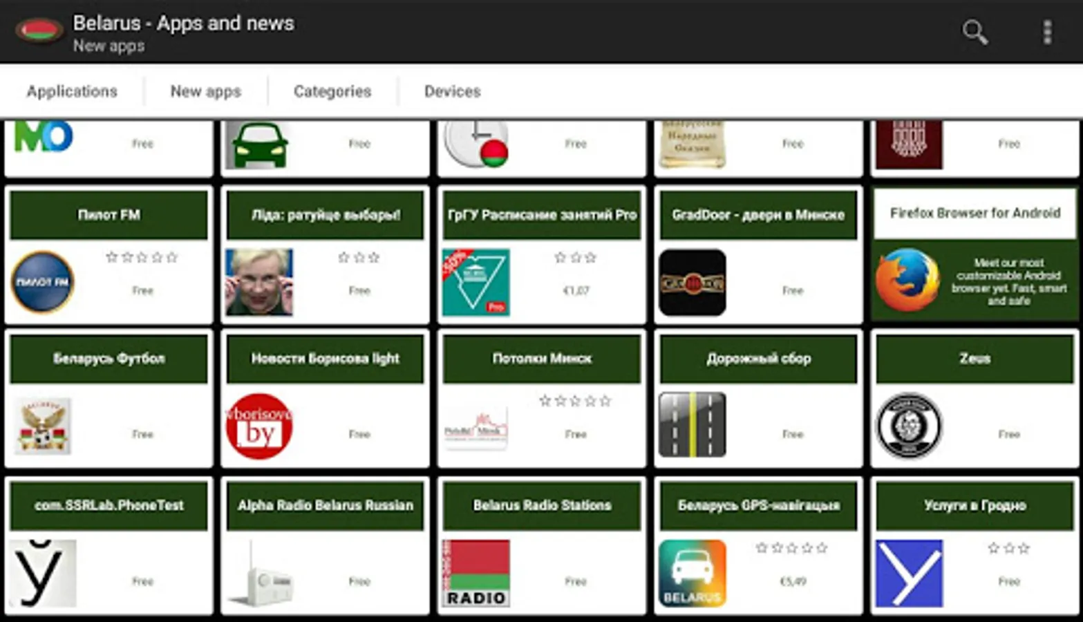Open the Пилот FM radio icon
This screenshot has height=622, width=1083.
pyautogui.click(x=43, y=282)
